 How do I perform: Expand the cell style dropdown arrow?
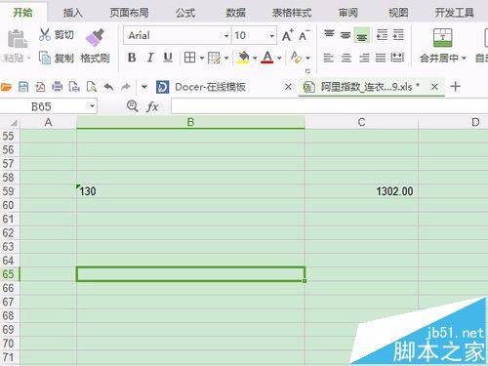[x=226, y=59]
